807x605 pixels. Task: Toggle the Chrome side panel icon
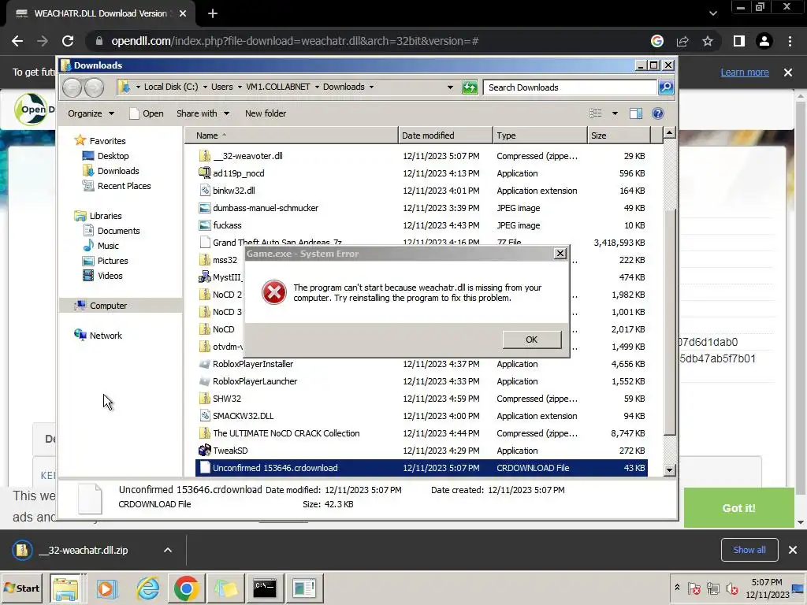[739, 41]
